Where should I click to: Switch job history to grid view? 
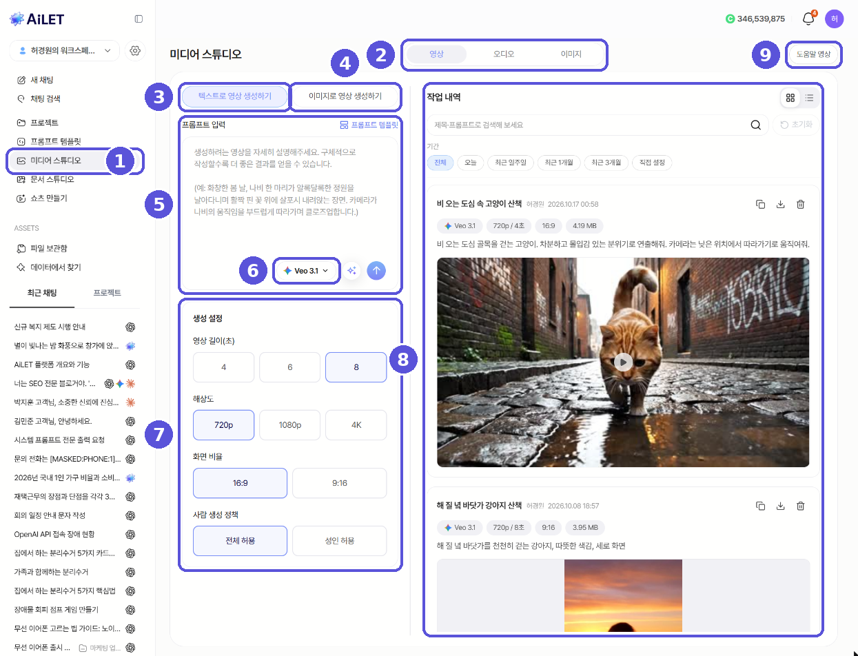click(790, 98)
